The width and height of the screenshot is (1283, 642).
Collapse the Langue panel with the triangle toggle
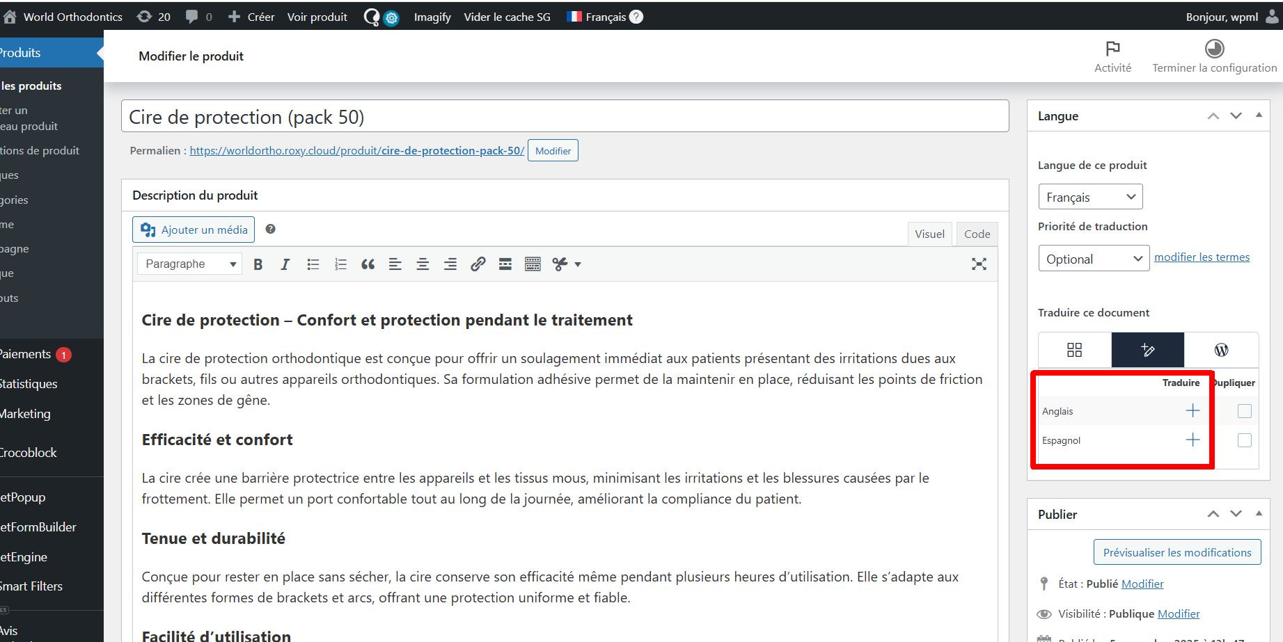pyautogui.click(x=1259, y=115)
